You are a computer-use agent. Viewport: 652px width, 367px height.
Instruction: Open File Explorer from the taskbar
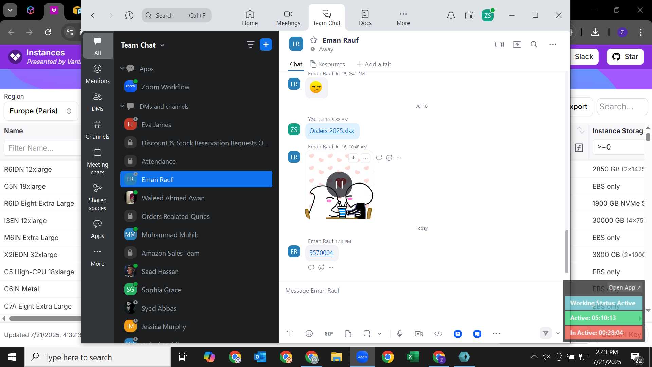coord(337,357)
